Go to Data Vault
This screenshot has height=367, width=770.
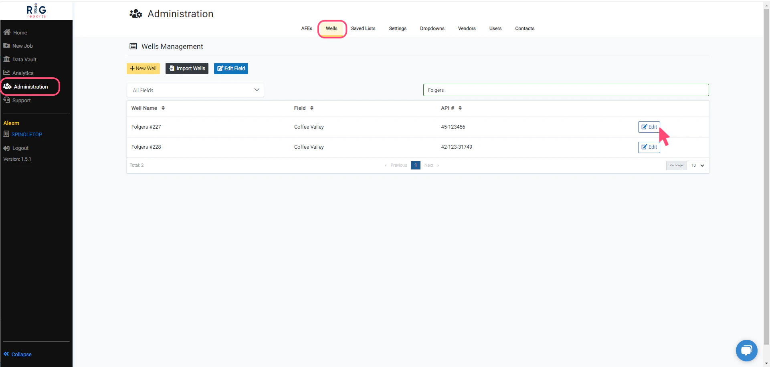(x=20, y=59)
